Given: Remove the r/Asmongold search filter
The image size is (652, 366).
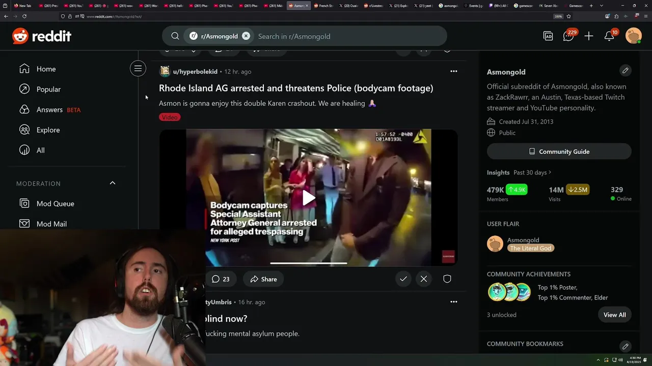Looking at the screenshot, I should tap(246, 36).
